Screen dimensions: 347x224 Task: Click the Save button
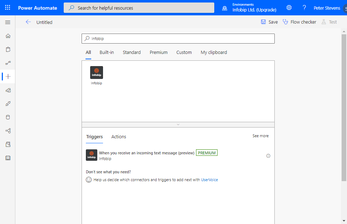point(269,22)
